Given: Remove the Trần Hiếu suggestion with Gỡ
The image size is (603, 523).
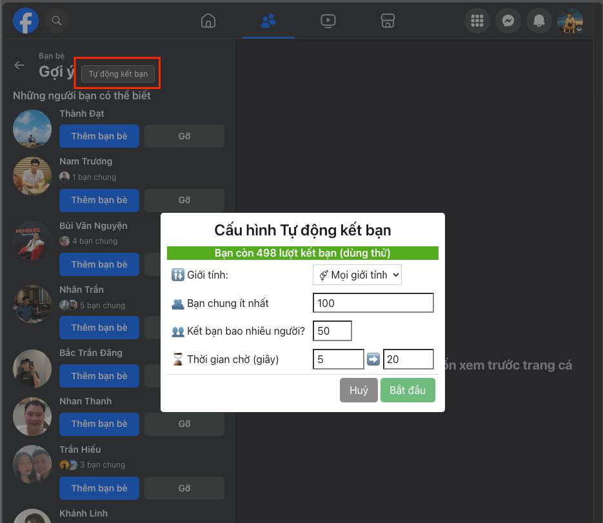Looking at the screenshot, I should click(184, 488).
